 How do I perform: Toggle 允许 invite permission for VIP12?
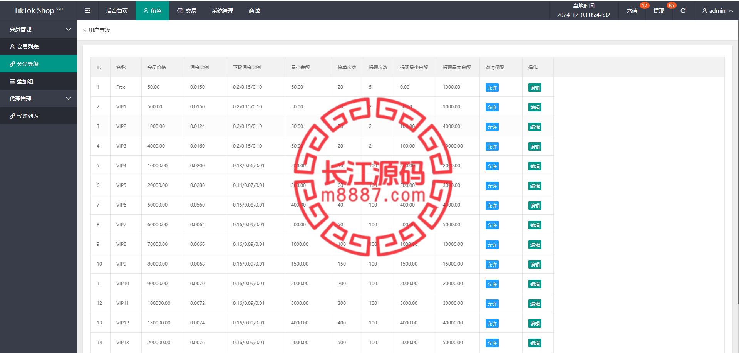pos(492,323)
